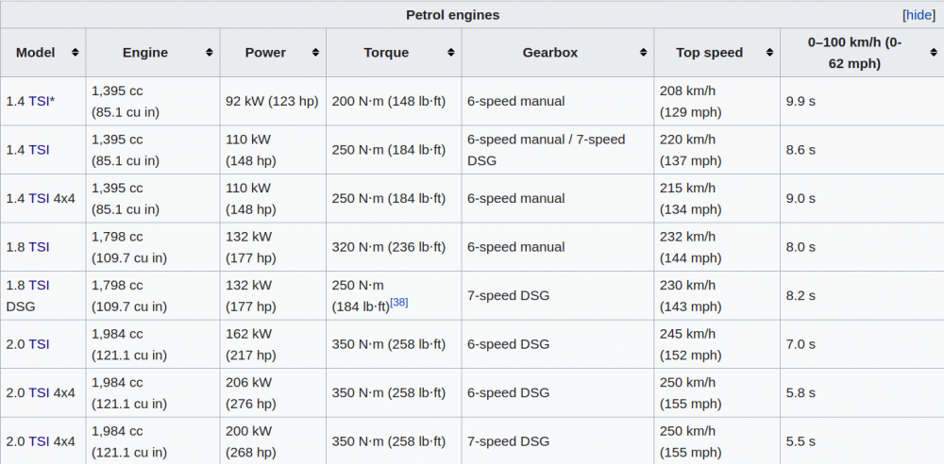
Task: Click the Petrol engines table title
Action: click(x=453, y=15)
